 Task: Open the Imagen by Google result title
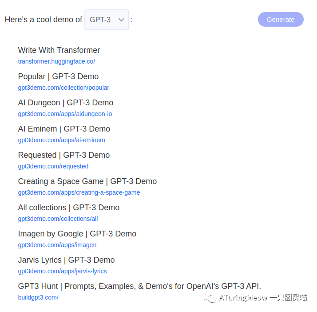click(77, 234)
